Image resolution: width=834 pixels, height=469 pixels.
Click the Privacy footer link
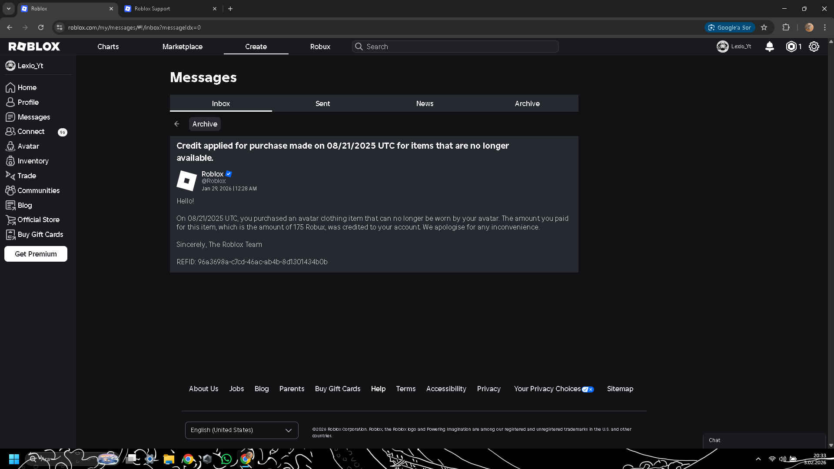489,389
